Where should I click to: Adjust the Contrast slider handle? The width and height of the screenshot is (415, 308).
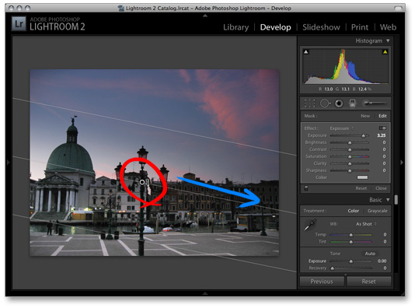pyautogui.click(x=350, y=149)
